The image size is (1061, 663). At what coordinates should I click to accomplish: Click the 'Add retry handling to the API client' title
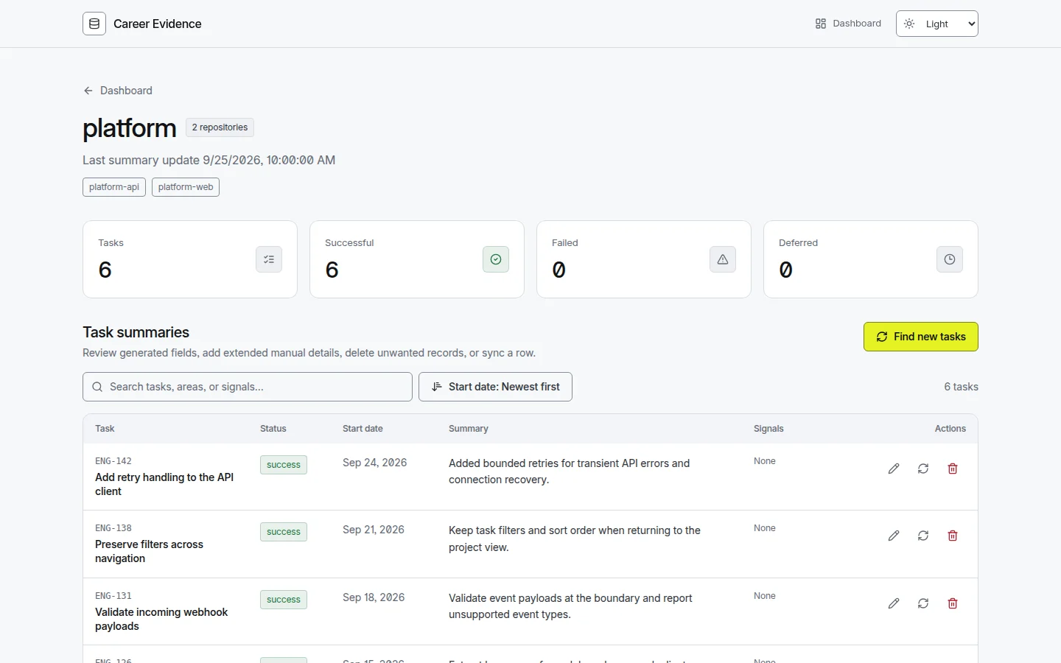tap(164, 484)
